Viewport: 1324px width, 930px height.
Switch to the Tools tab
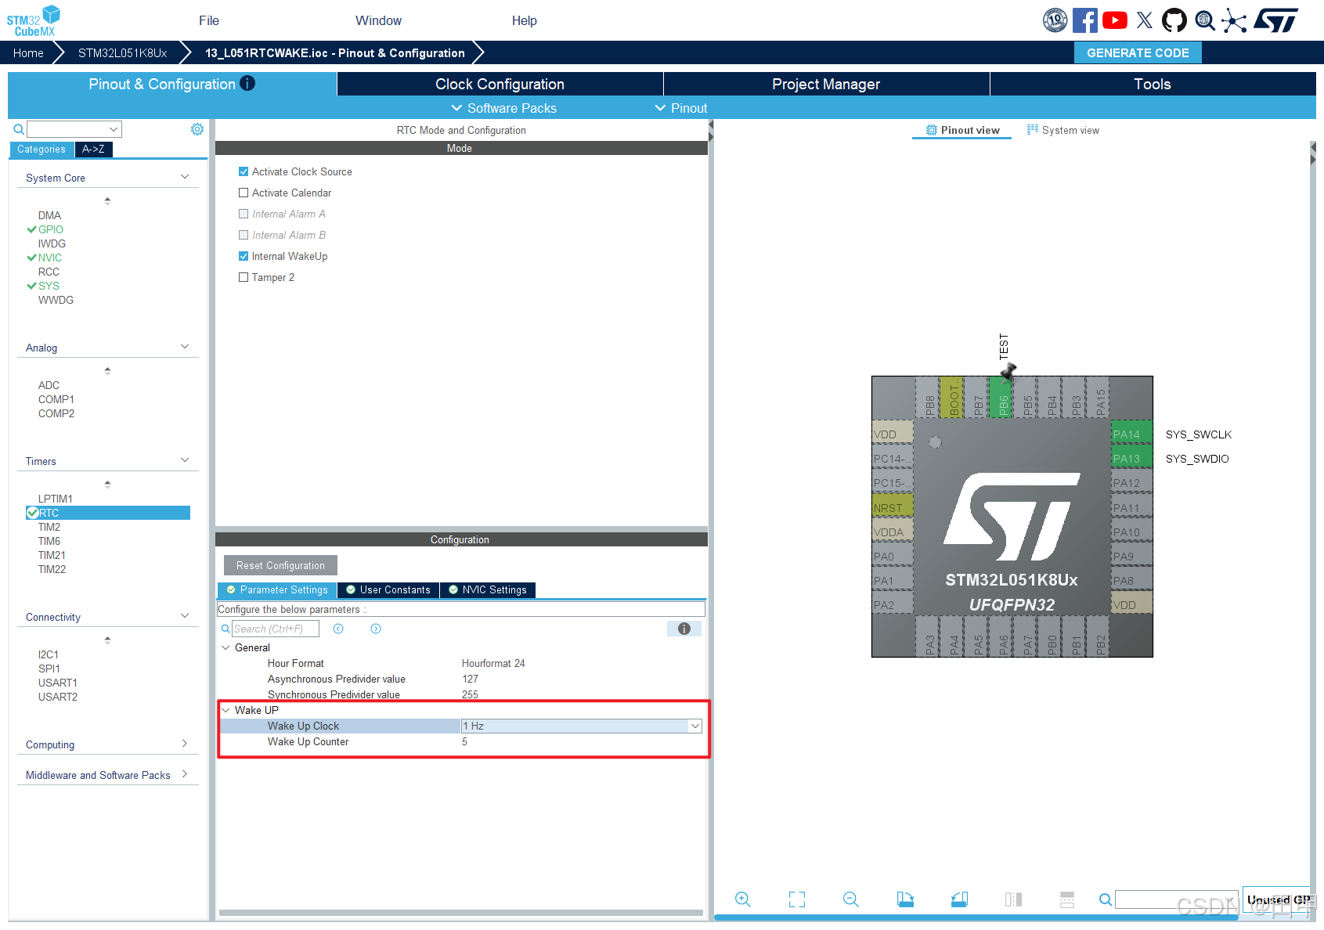click(x=1153, y=84)
